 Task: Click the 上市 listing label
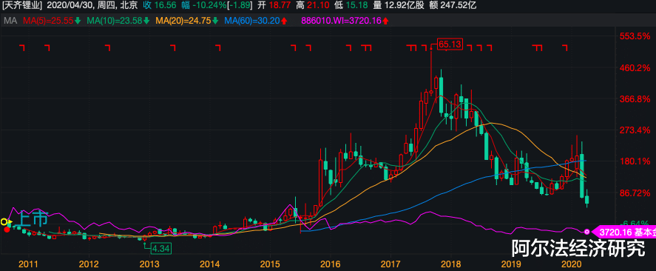click(x=31, y=219)
